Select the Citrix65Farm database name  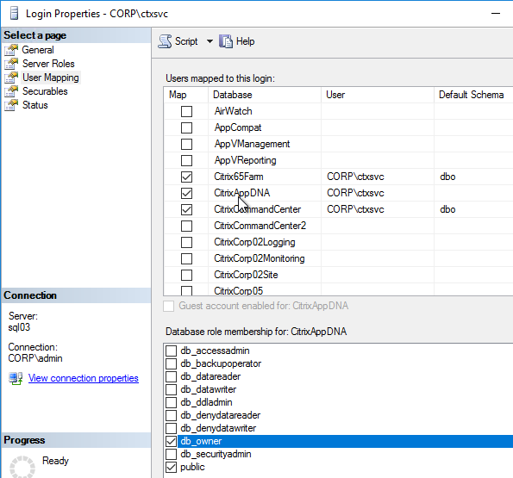pos(239,177)
